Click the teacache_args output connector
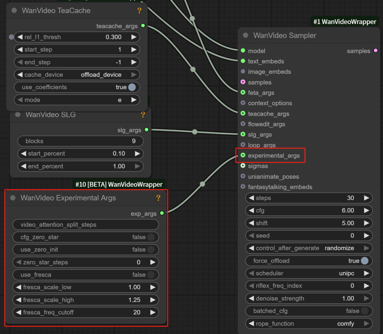The height and width of the screenshot is (334, 383). point(143,26)
